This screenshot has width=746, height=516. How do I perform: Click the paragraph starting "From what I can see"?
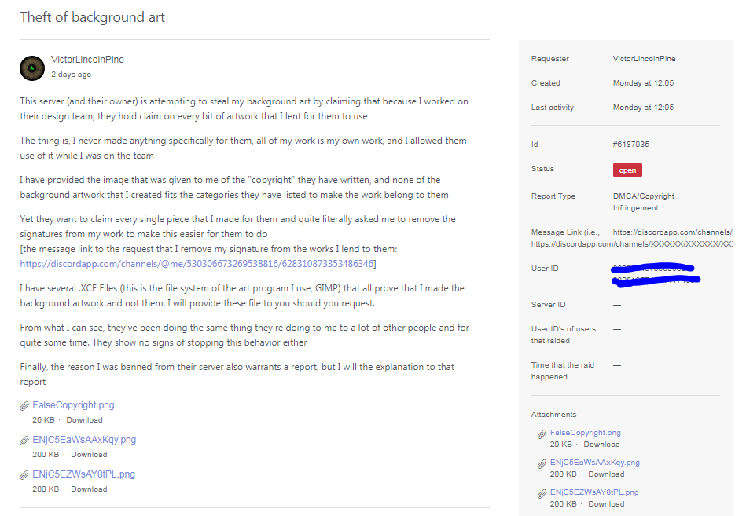click(244, 335)
